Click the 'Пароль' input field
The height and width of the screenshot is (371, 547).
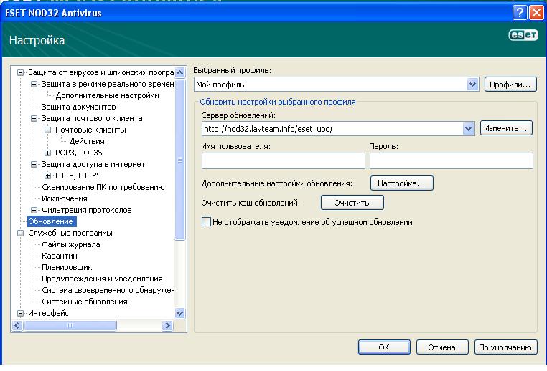tap(451, 160)
